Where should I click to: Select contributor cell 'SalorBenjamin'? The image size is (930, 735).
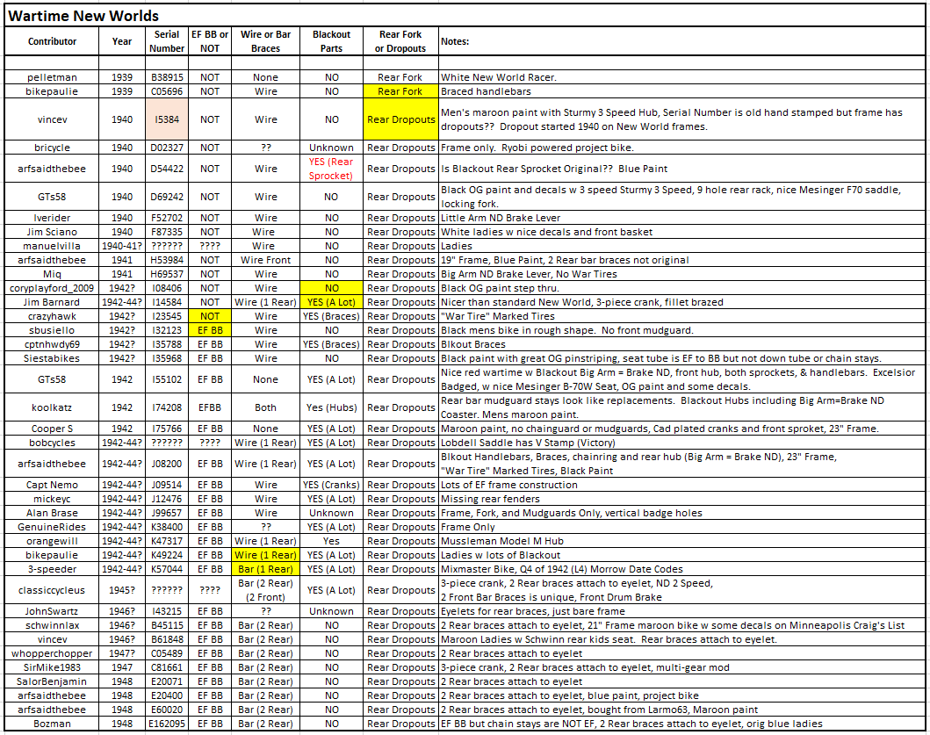click(52, 681)
